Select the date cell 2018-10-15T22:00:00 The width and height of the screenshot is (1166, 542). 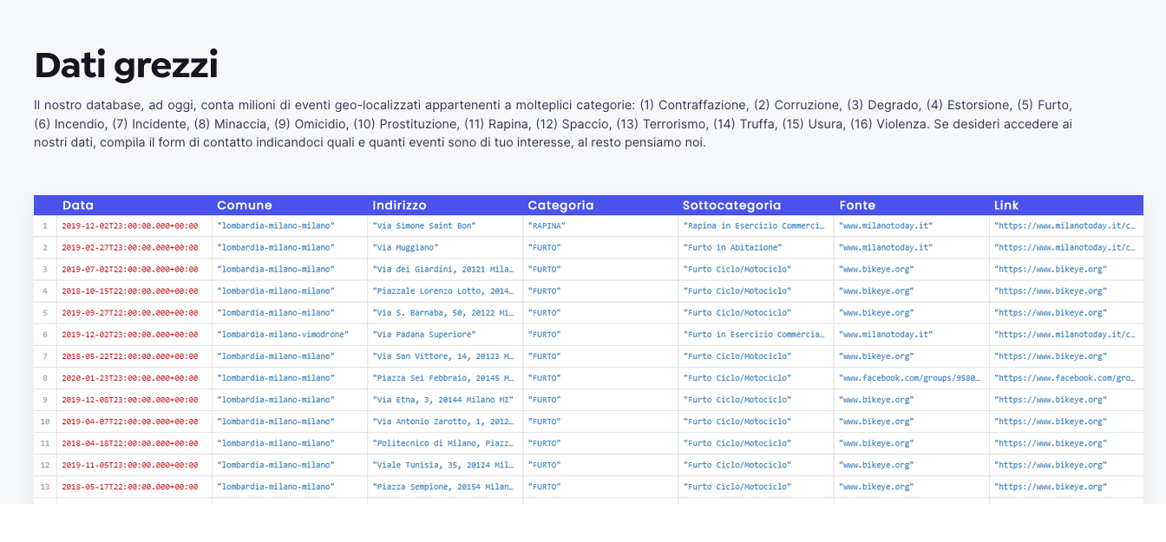134,291
